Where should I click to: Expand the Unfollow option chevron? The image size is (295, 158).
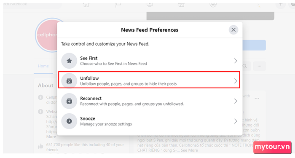(236, 81)
